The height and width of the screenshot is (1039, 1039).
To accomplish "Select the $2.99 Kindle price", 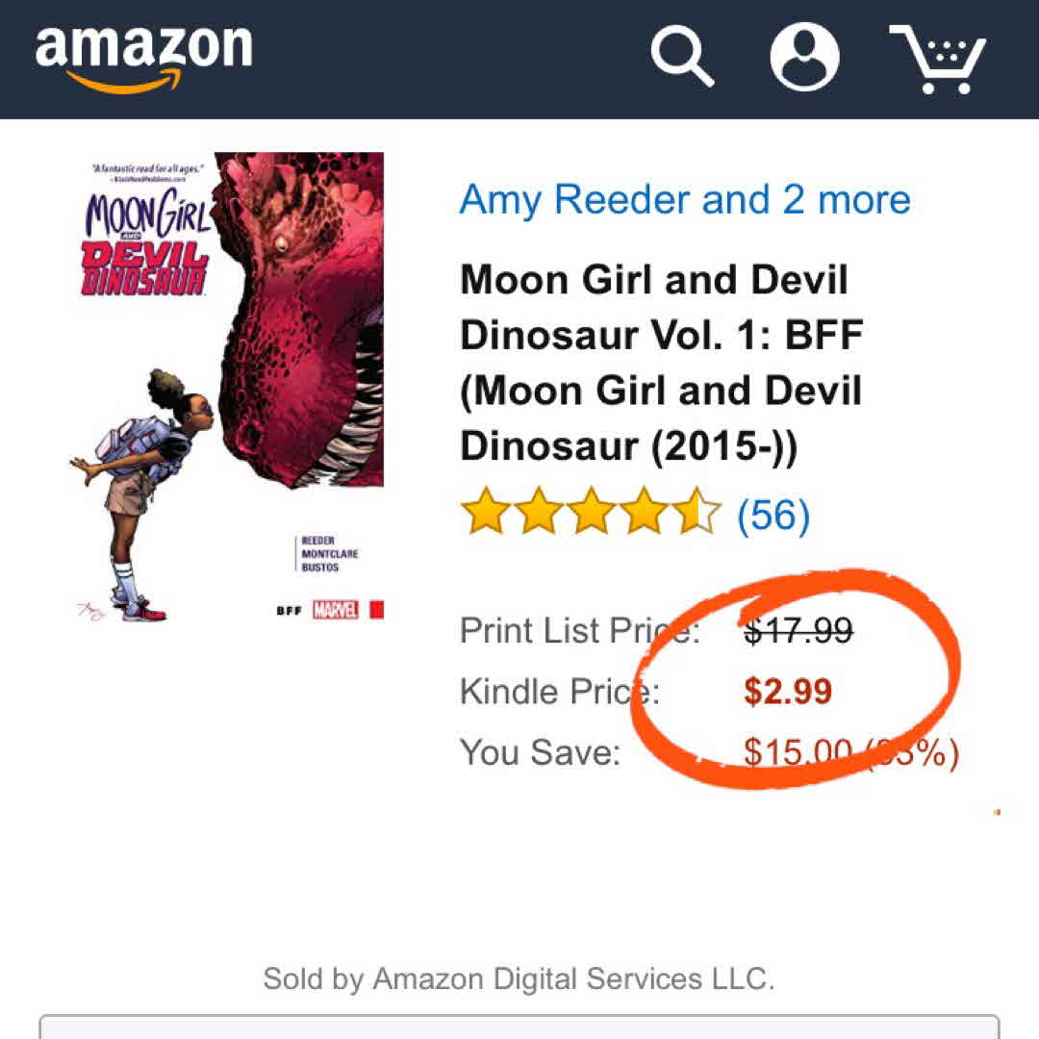I will pyautogui.click(x=788, y=692).
